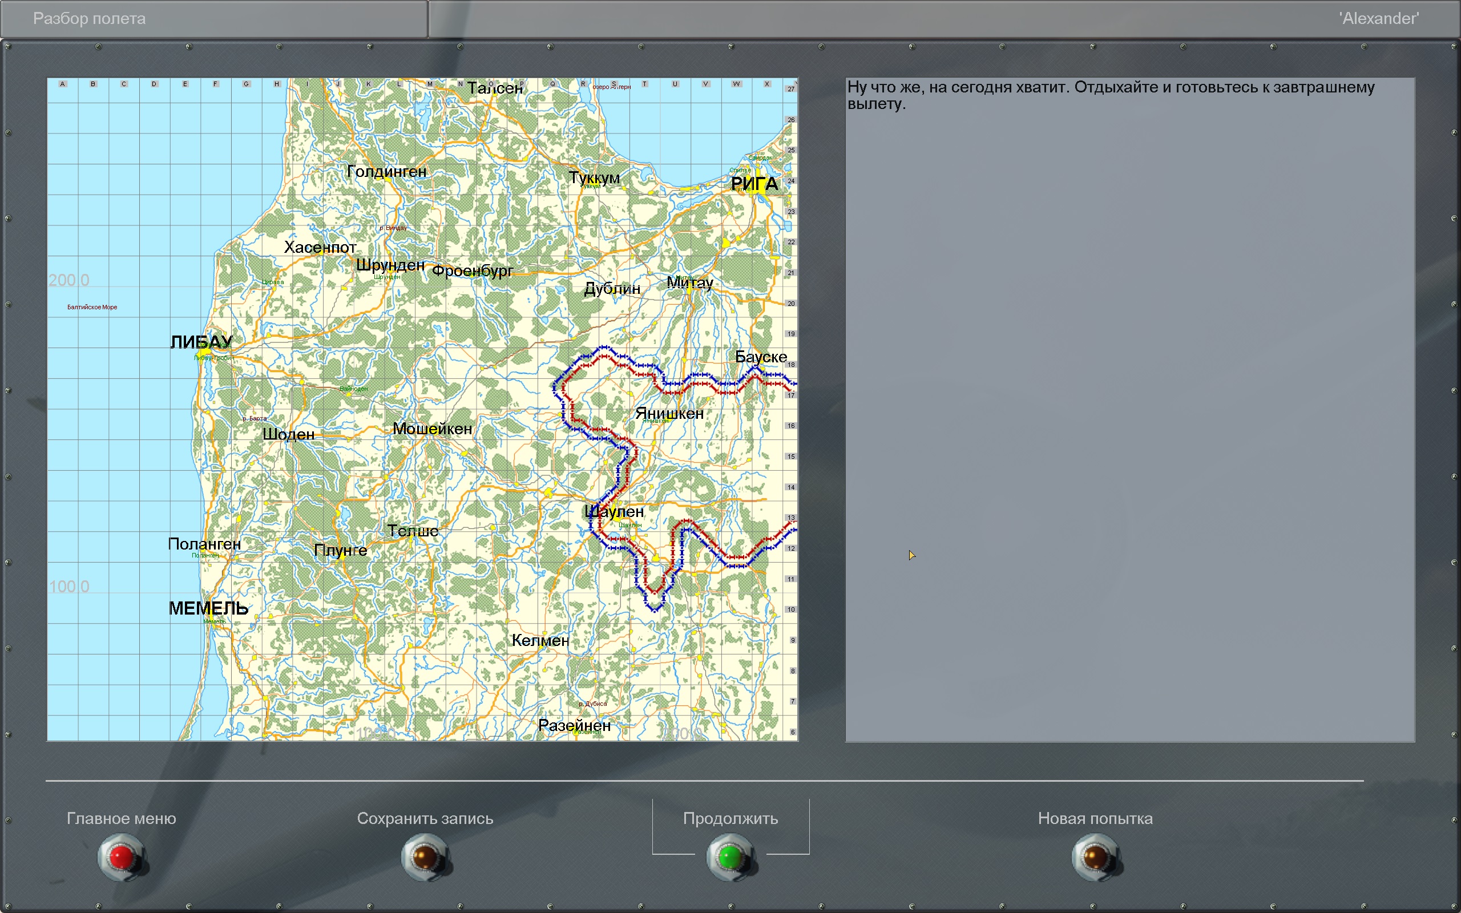The image size is (1461, 913).
Task: Click the 'Alexander' pilot name label
Action: coord(1378,19)
